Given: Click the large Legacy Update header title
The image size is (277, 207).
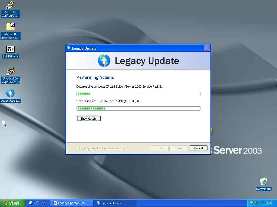Looking at the screenshot, I should point(147,61).
